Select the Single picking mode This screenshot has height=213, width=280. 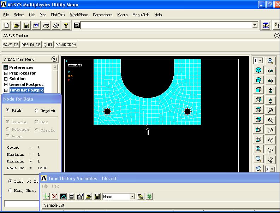[x=7, y=122]
